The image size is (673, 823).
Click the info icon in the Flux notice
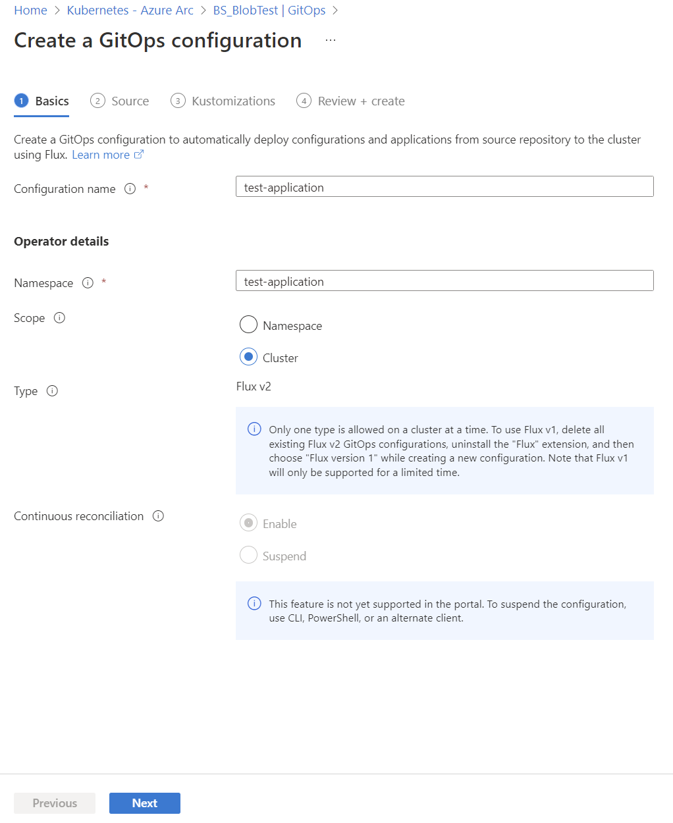point(254,429)
